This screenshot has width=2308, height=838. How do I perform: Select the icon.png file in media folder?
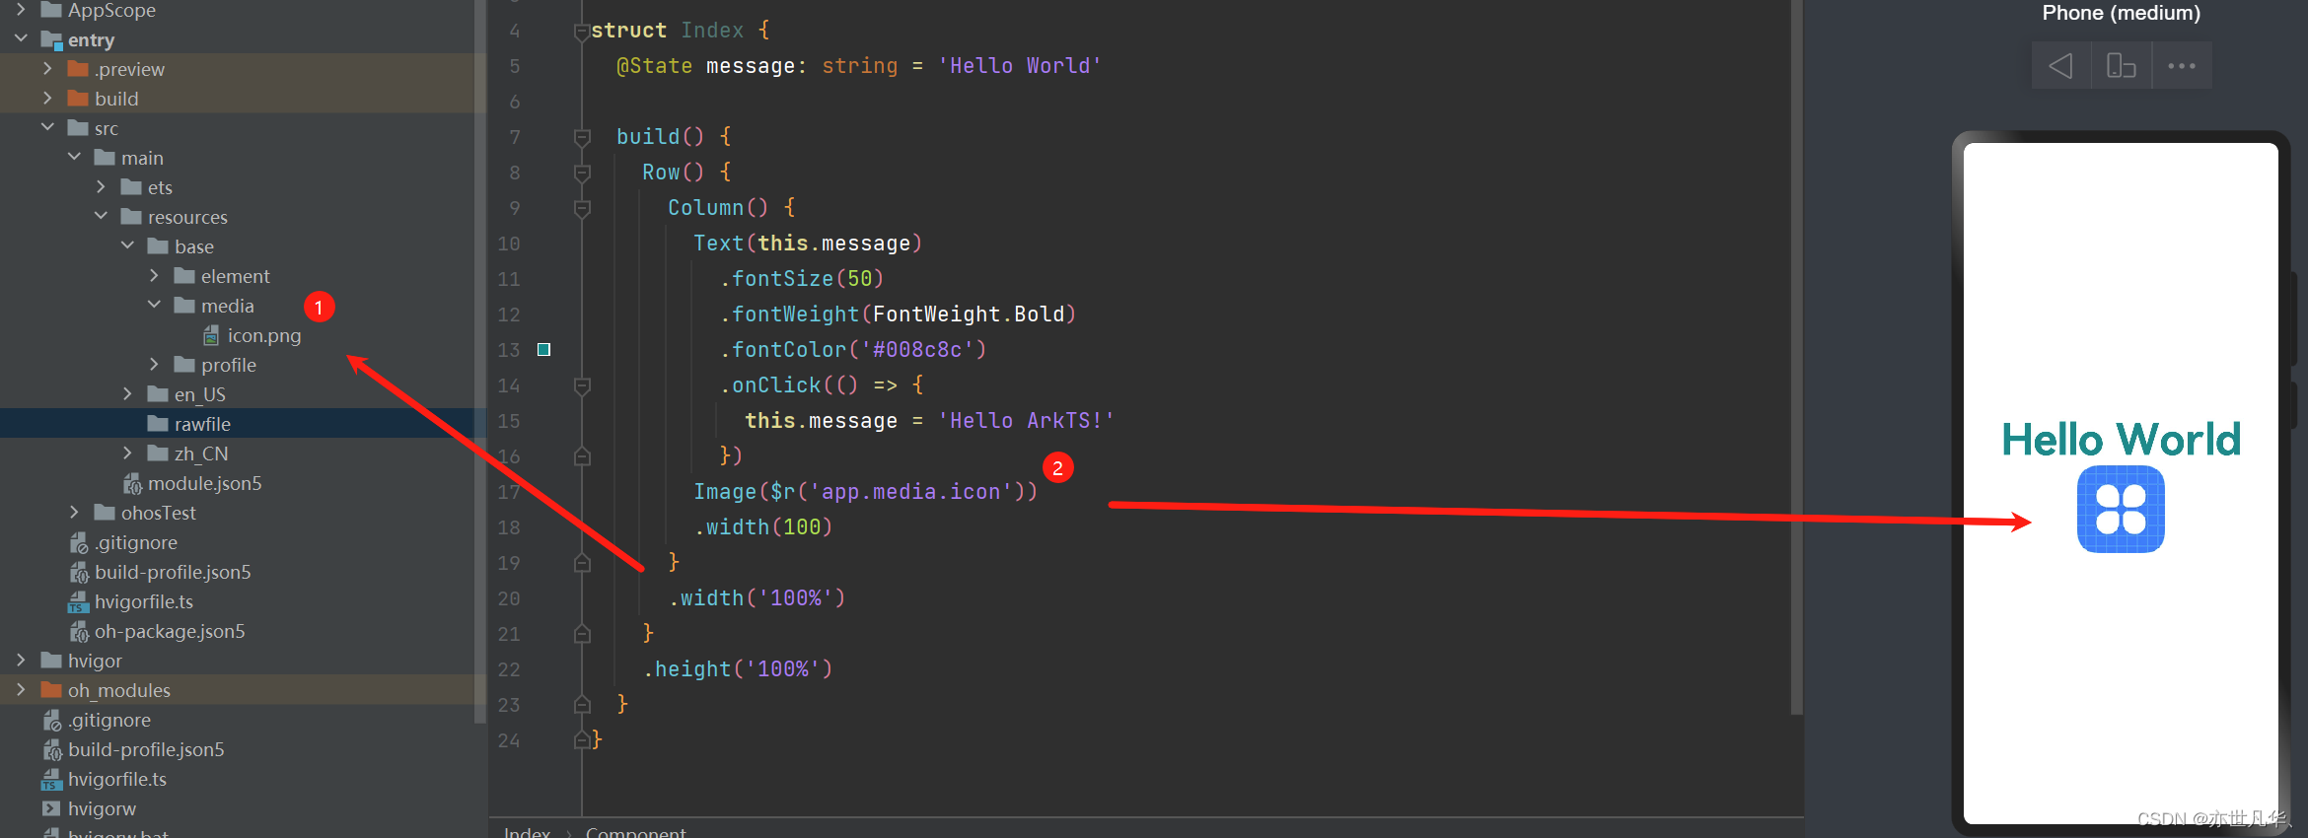(263, 336)
